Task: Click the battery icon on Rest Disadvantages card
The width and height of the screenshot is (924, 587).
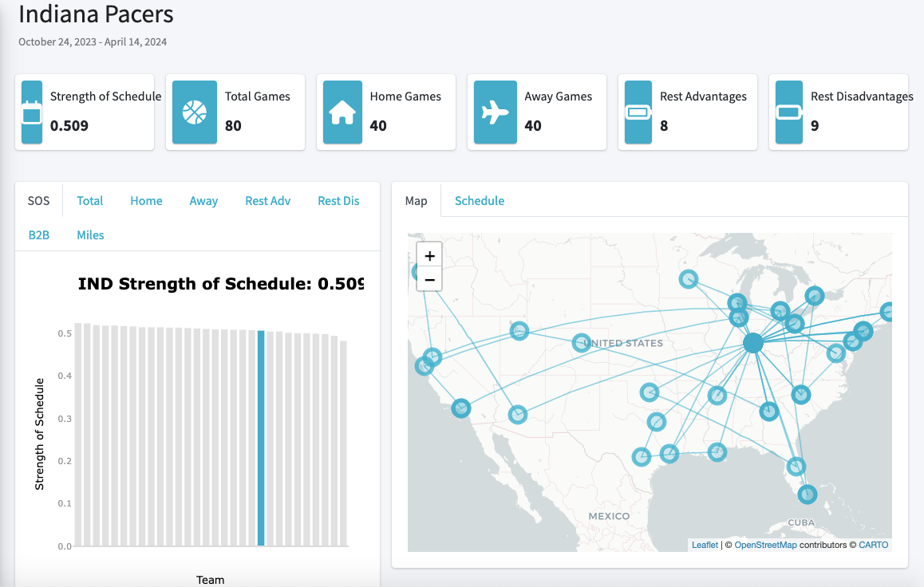Action: (x=789, y=112)
